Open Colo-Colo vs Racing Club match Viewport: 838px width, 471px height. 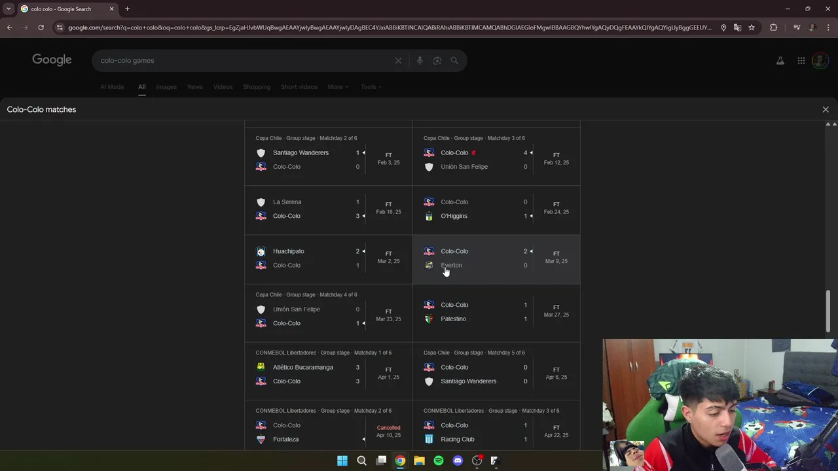496,425
